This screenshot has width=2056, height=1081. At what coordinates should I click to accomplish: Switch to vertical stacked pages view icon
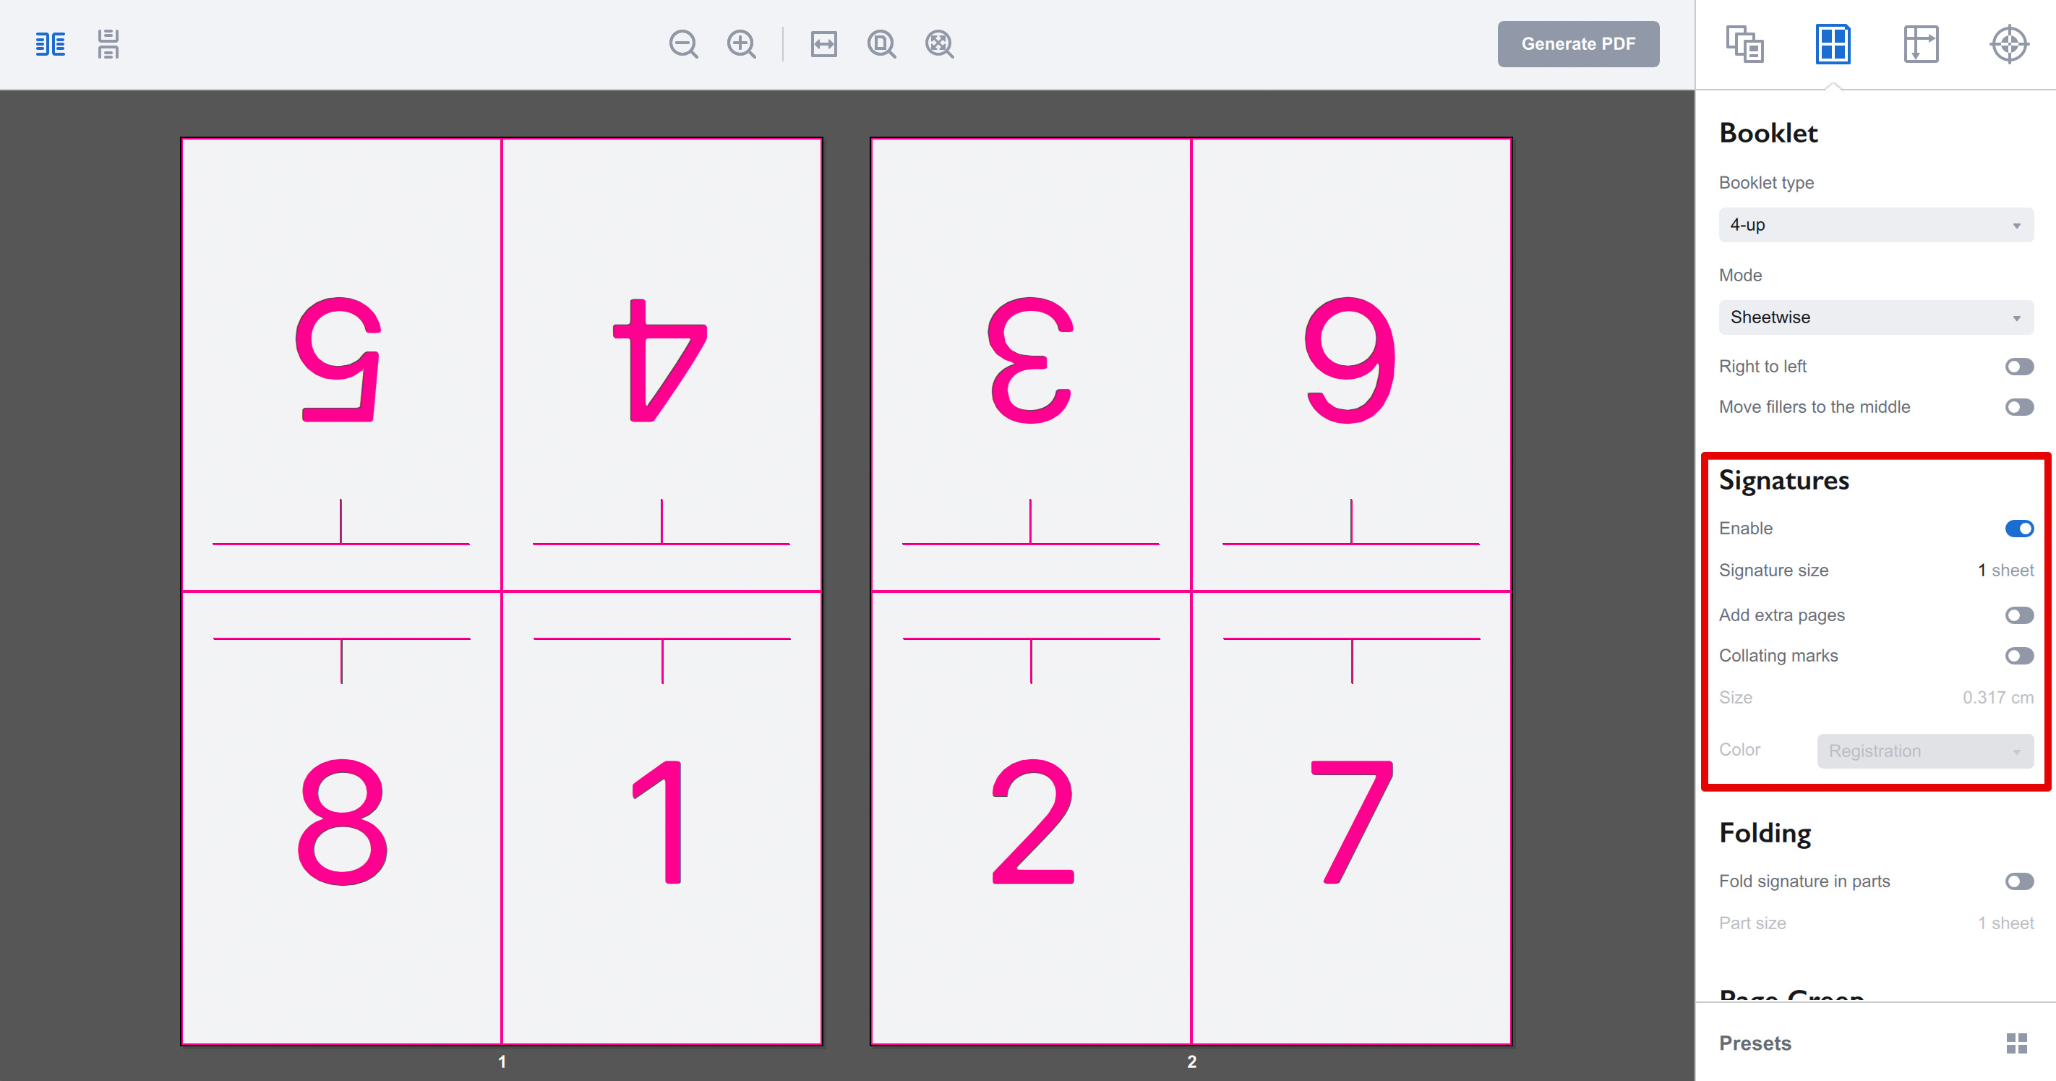pyautogui.click(x=108, y=44)
